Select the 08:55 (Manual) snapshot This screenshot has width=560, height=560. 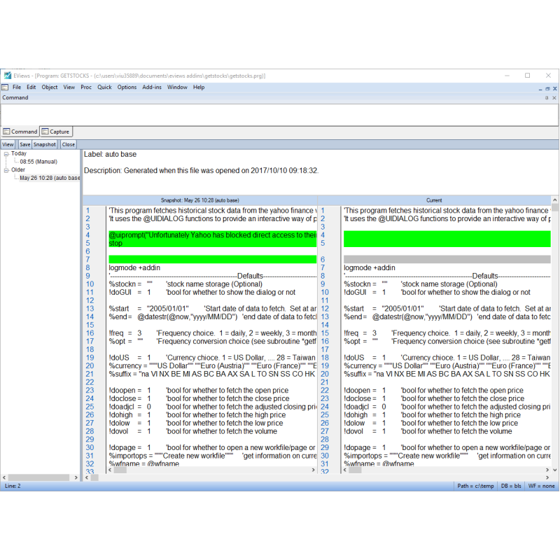(x=38, y=162)
